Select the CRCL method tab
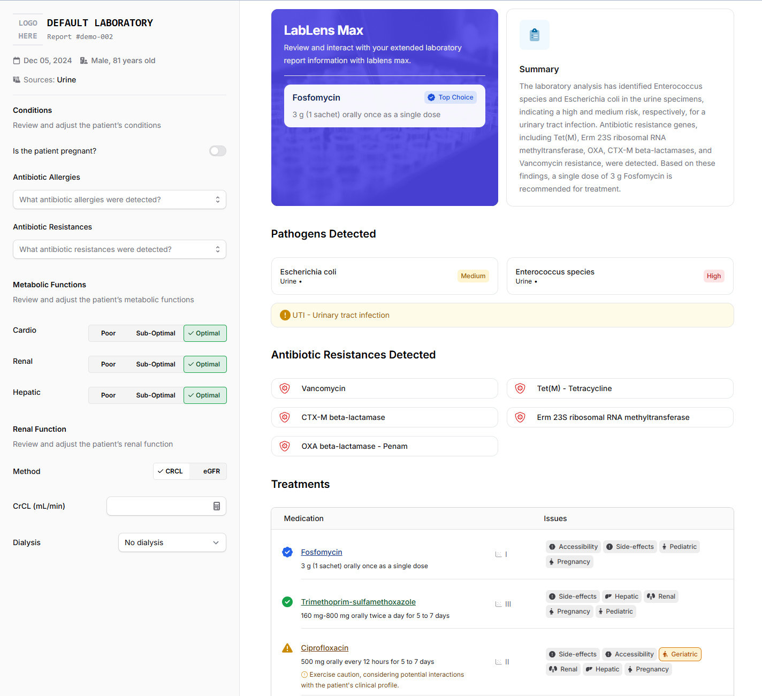762x696 pixels. point(171,471)
